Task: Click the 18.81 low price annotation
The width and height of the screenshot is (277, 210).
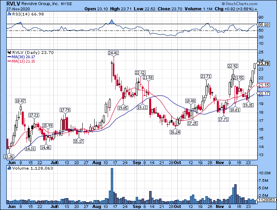Action: pyautogui.click(x=235, y=110)
